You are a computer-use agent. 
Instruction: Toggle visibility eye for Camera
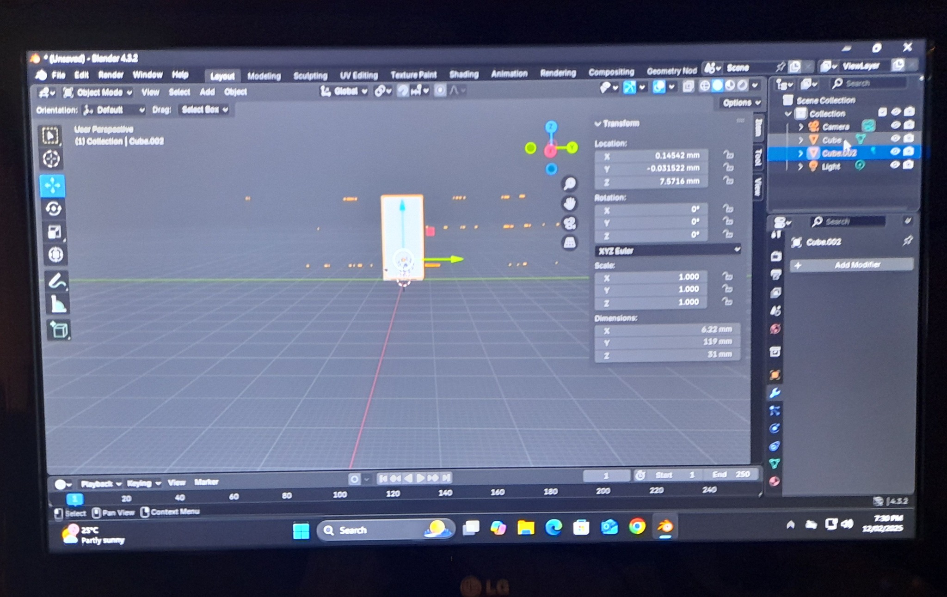coord(896,125)
